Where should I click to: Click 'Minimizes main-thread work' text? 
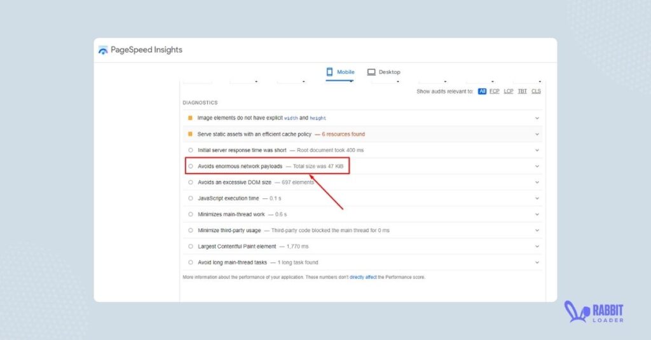click(x=231, y=214)
